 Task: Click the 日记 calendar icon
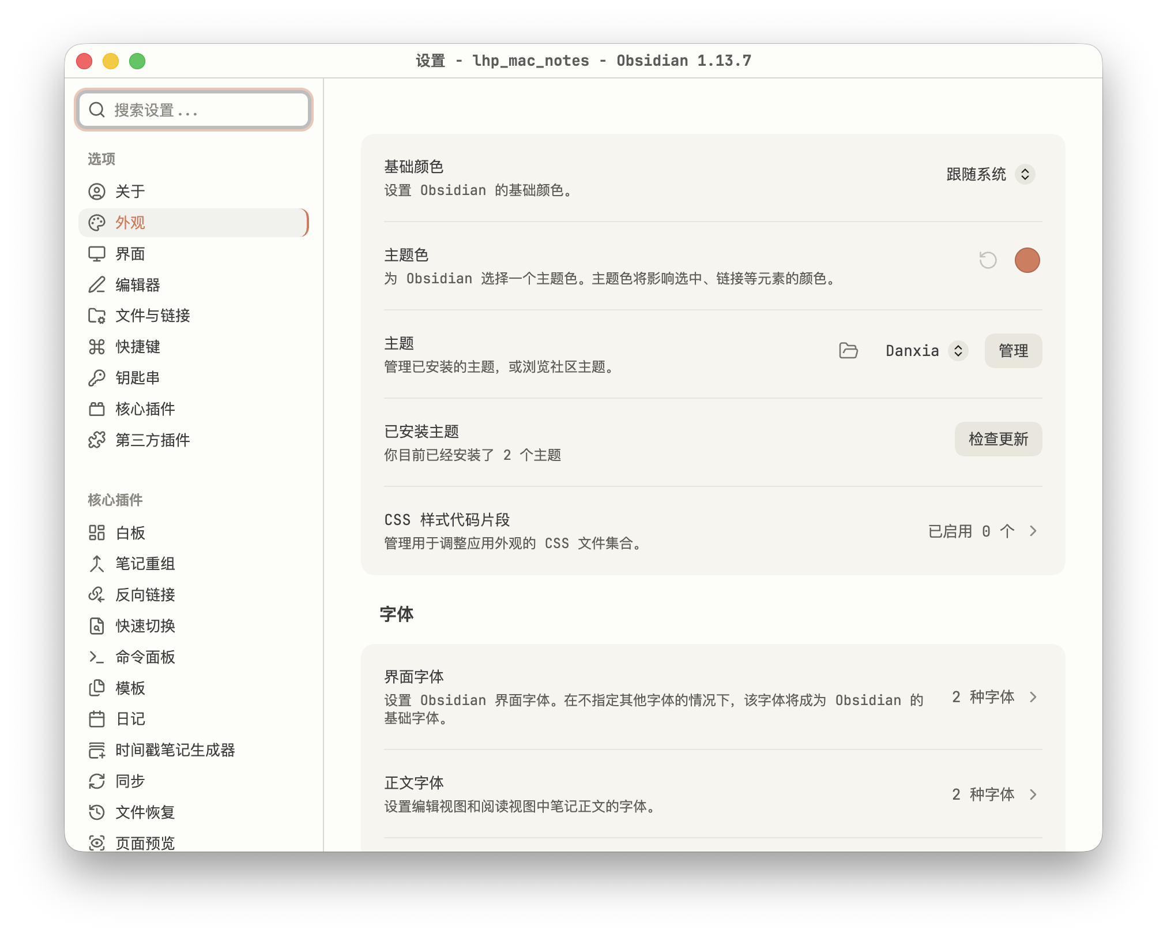(97, 719)
